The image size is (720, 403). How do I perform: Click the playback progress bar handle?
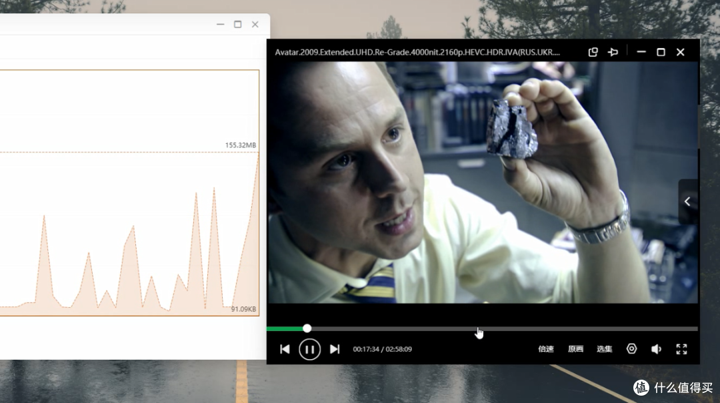[307, 328]
